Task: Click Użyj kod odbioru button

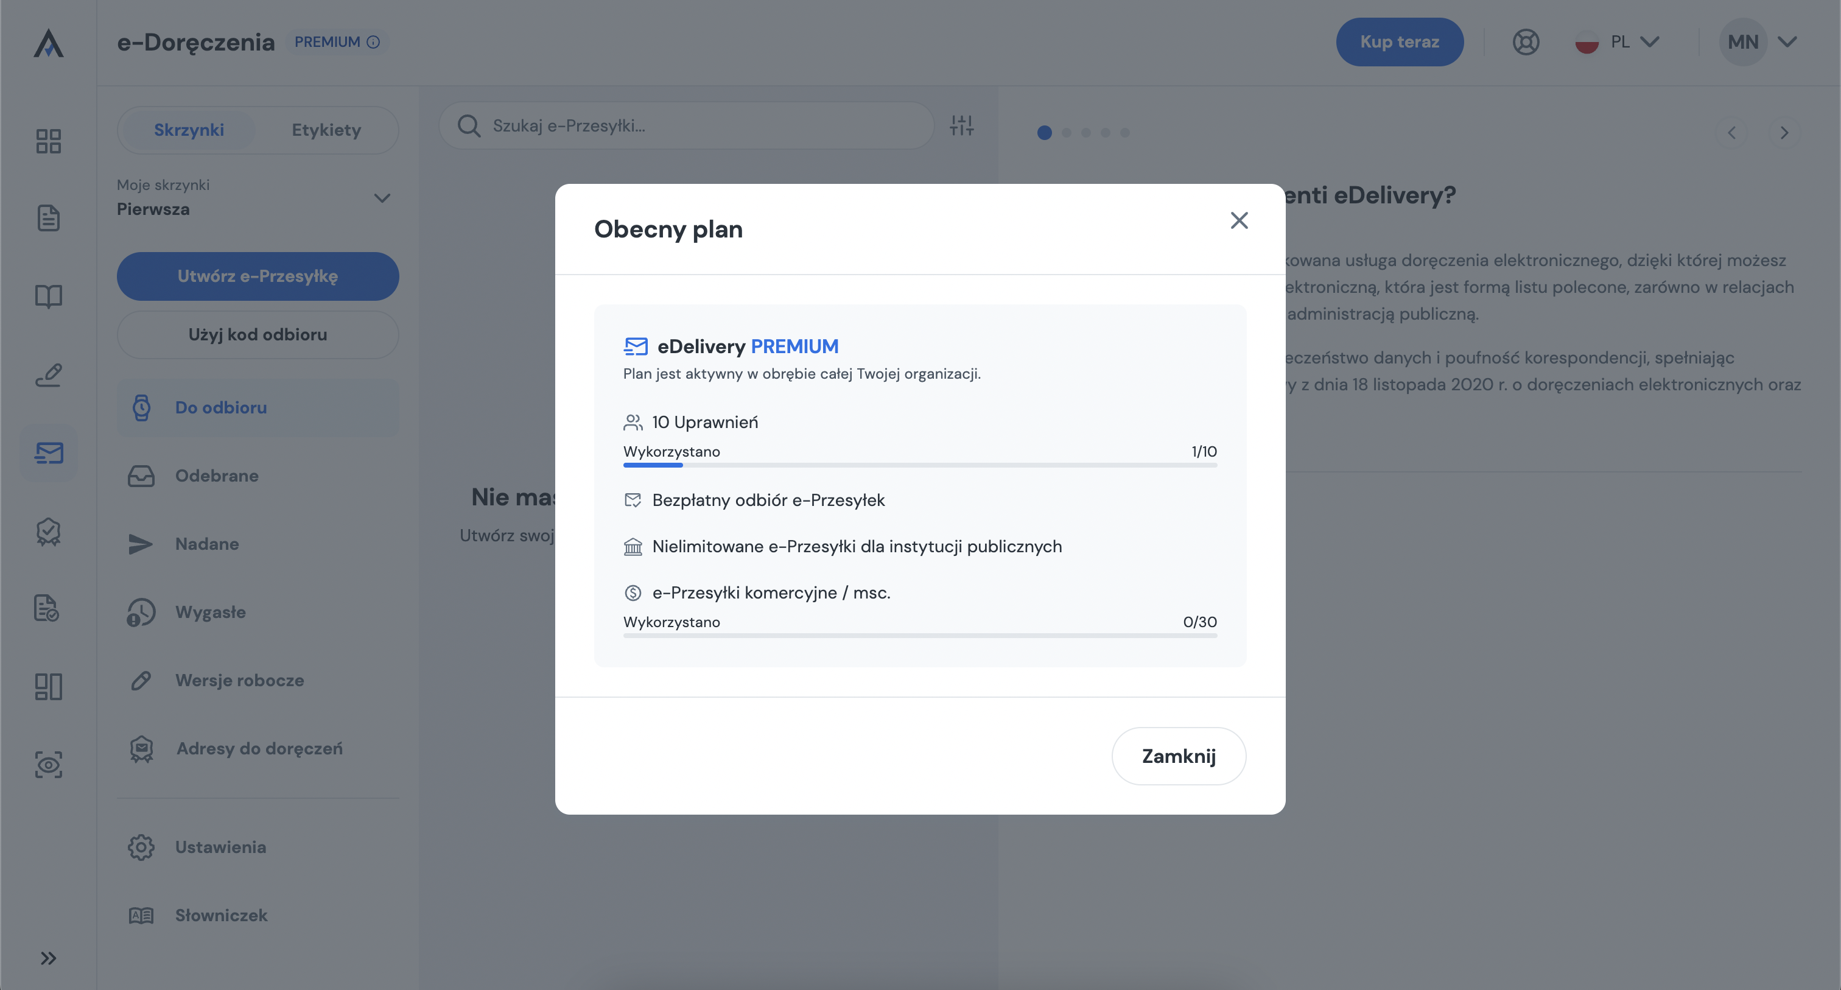Action: click(258, 334)
